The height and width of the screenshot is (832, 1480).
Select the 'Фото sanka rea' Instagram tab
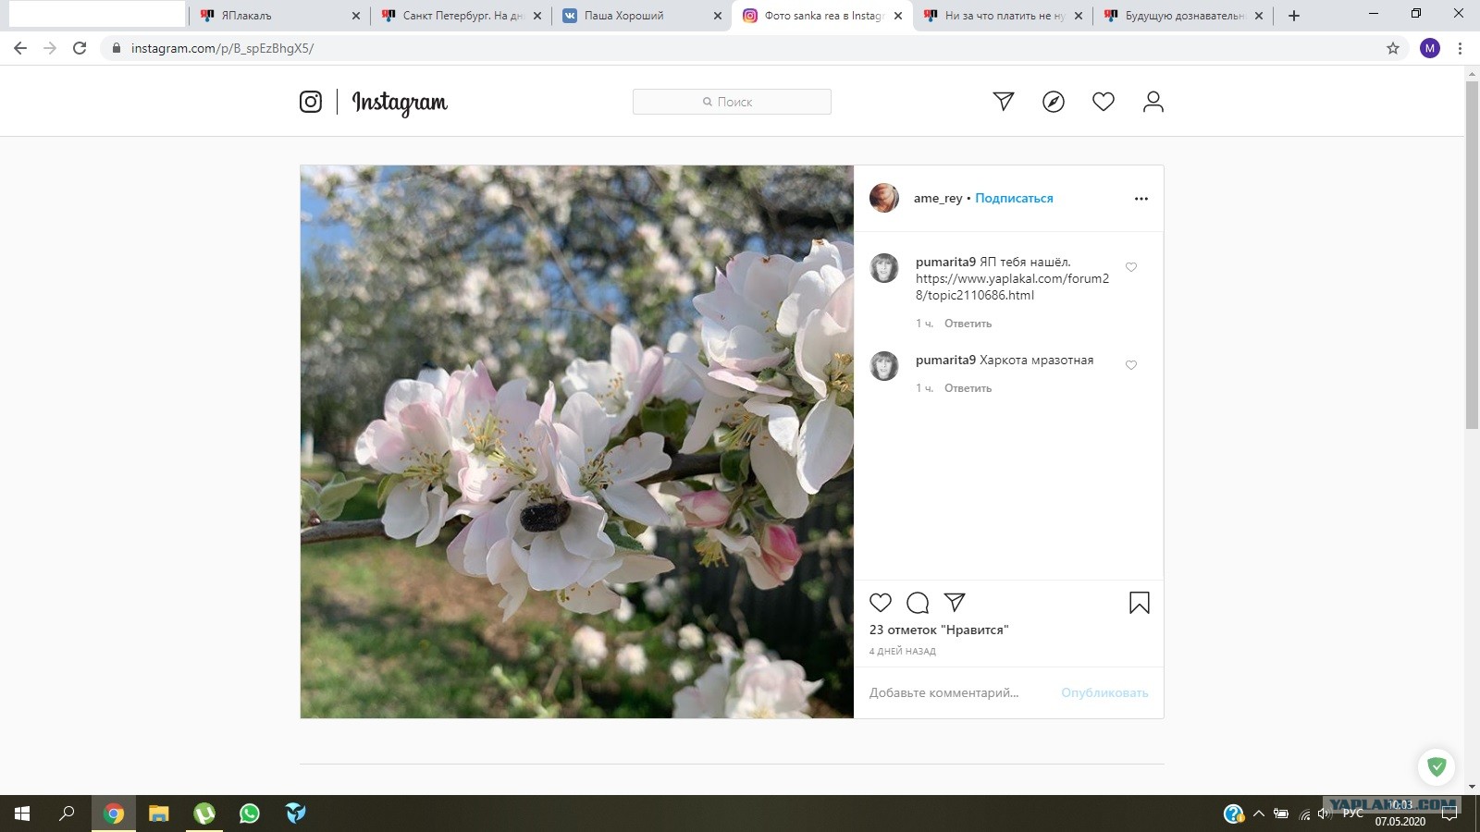coord(821,16)
